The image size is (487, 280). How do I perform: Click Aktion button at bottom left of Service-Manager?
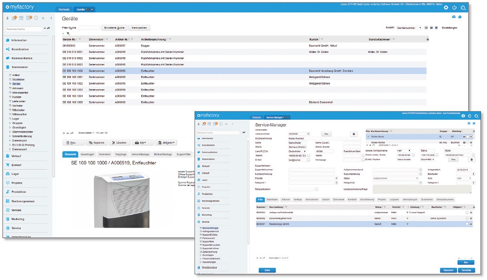(x=267, y=270)
